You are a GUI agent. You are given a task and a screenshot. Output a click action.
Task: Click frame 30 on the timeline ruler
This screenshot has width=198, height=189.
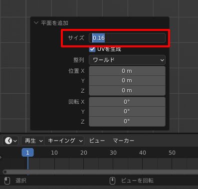click(x=113, y=153)
